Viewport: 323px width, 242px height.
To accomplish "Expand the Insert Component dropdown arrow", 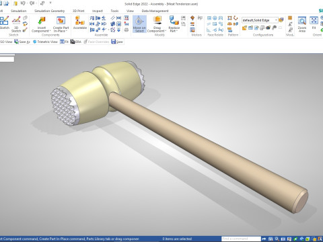I will (50, 31).
